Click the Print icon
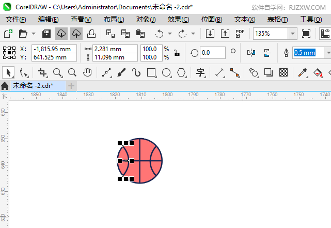The width and height of the screenshot is (331, 228). point(91,34)
